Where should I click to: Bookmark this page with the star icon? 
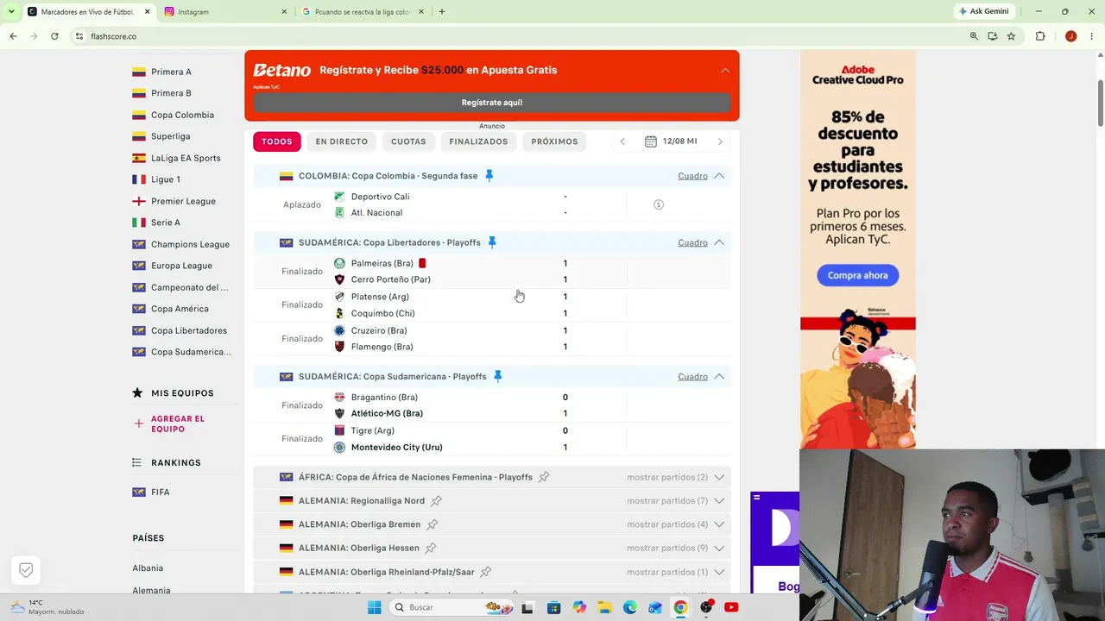(x=1011, y=36)
